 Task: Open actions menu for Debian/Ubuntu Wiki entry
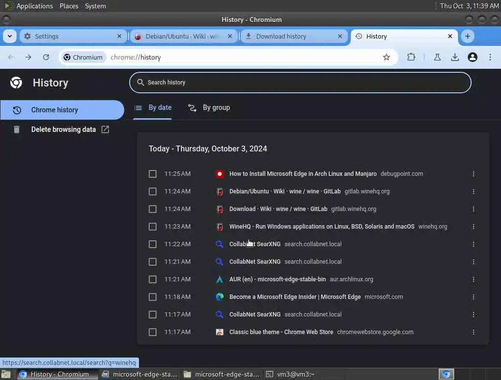click(473, 191)
